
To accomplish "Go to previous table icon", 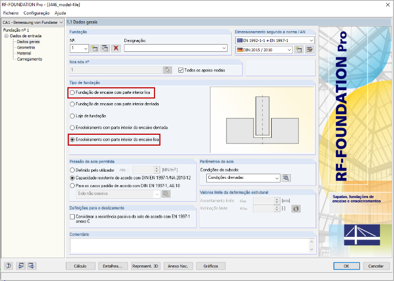I will tap(21, 265).
